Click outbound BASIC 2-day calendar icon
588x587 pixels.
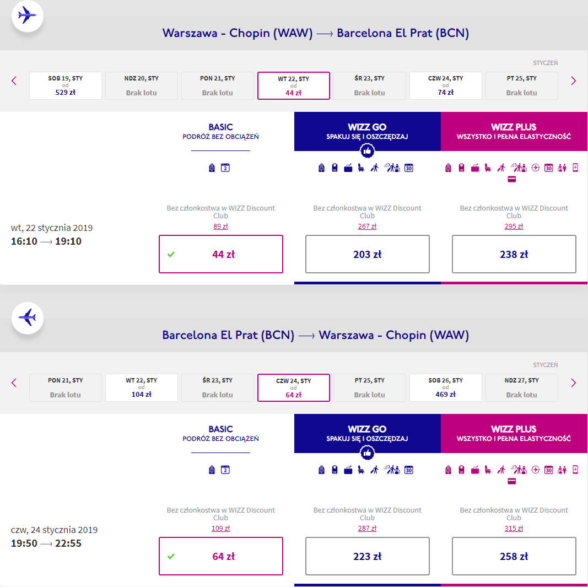point(225,168)
